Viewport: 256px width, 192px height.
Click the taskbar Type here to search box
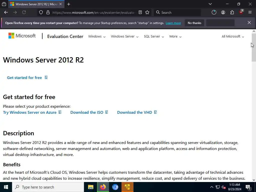(48, 187)
